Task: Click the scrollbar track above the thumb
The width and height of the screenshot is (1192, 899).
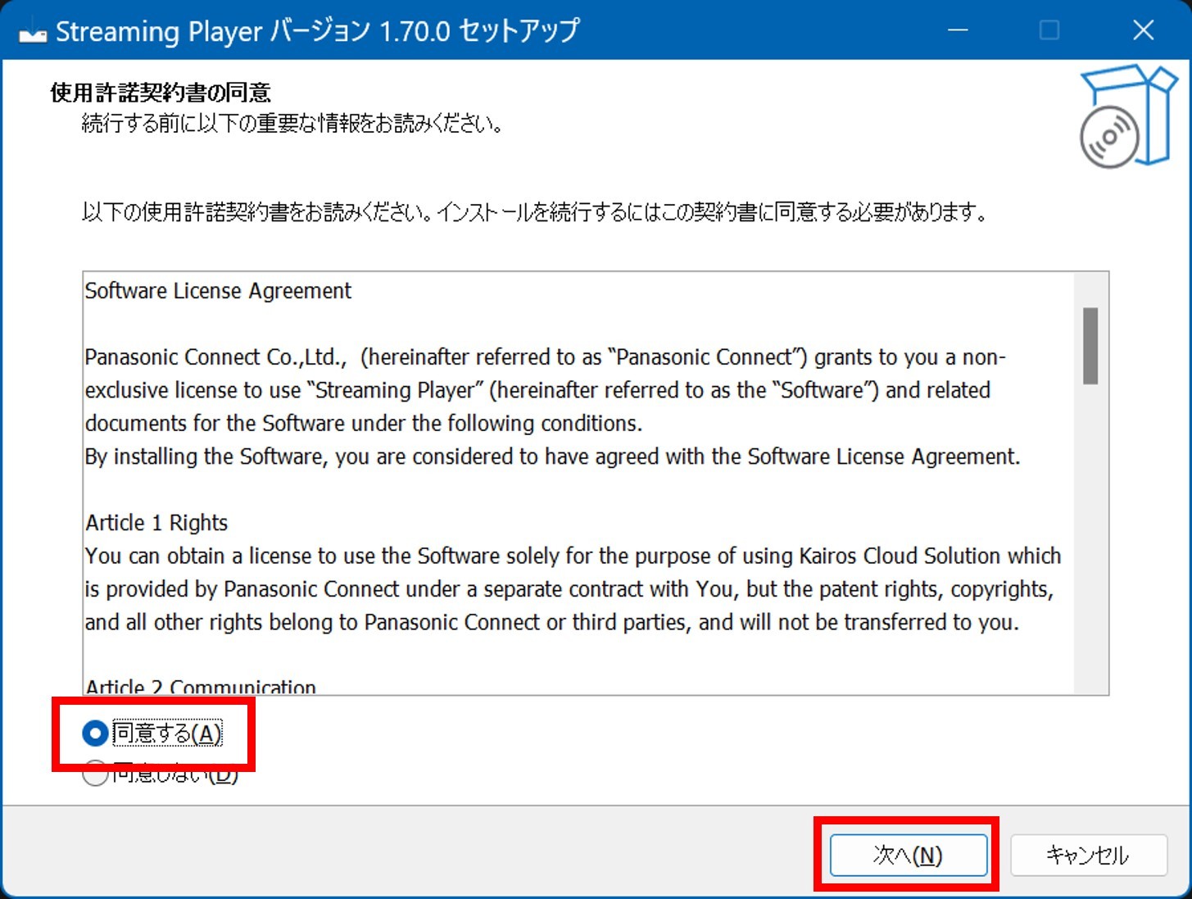Action: tap(1090, 289)
